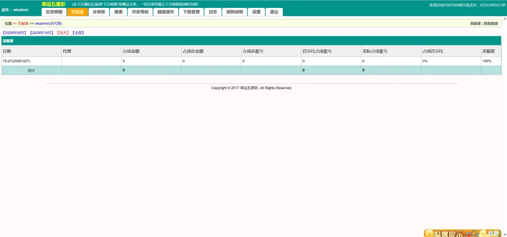Viewport: 507px width, 237px height.
Task: Click the 合计 total row label
Action: tap(31, 70)
